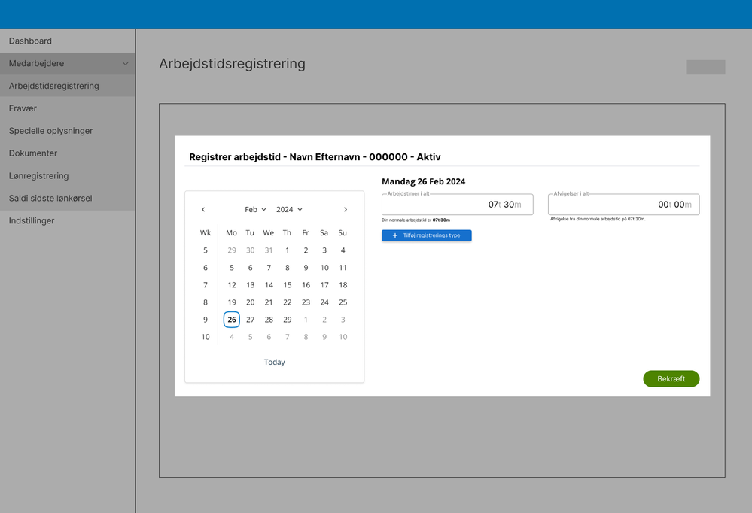This screenshot has height=513, width=752.
Task: Select 20 February in the calendar
Action: 251,302
